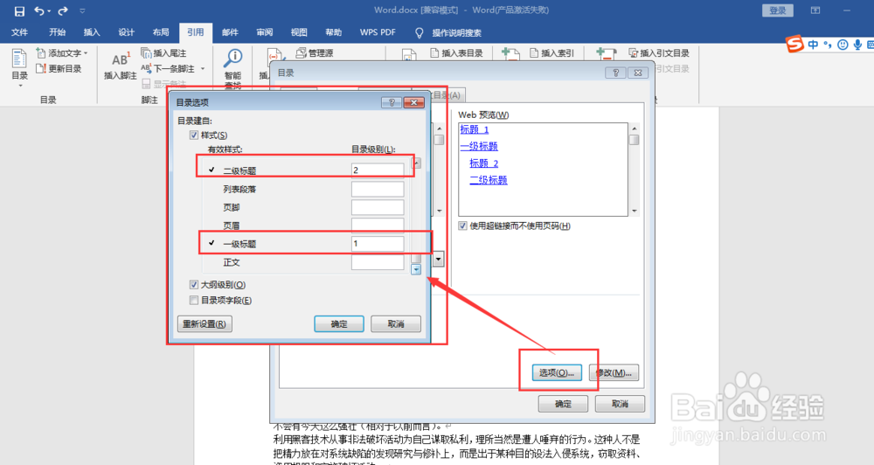Click the Undo arrow icon
This screenshot has width=874, height=465.
39,10
